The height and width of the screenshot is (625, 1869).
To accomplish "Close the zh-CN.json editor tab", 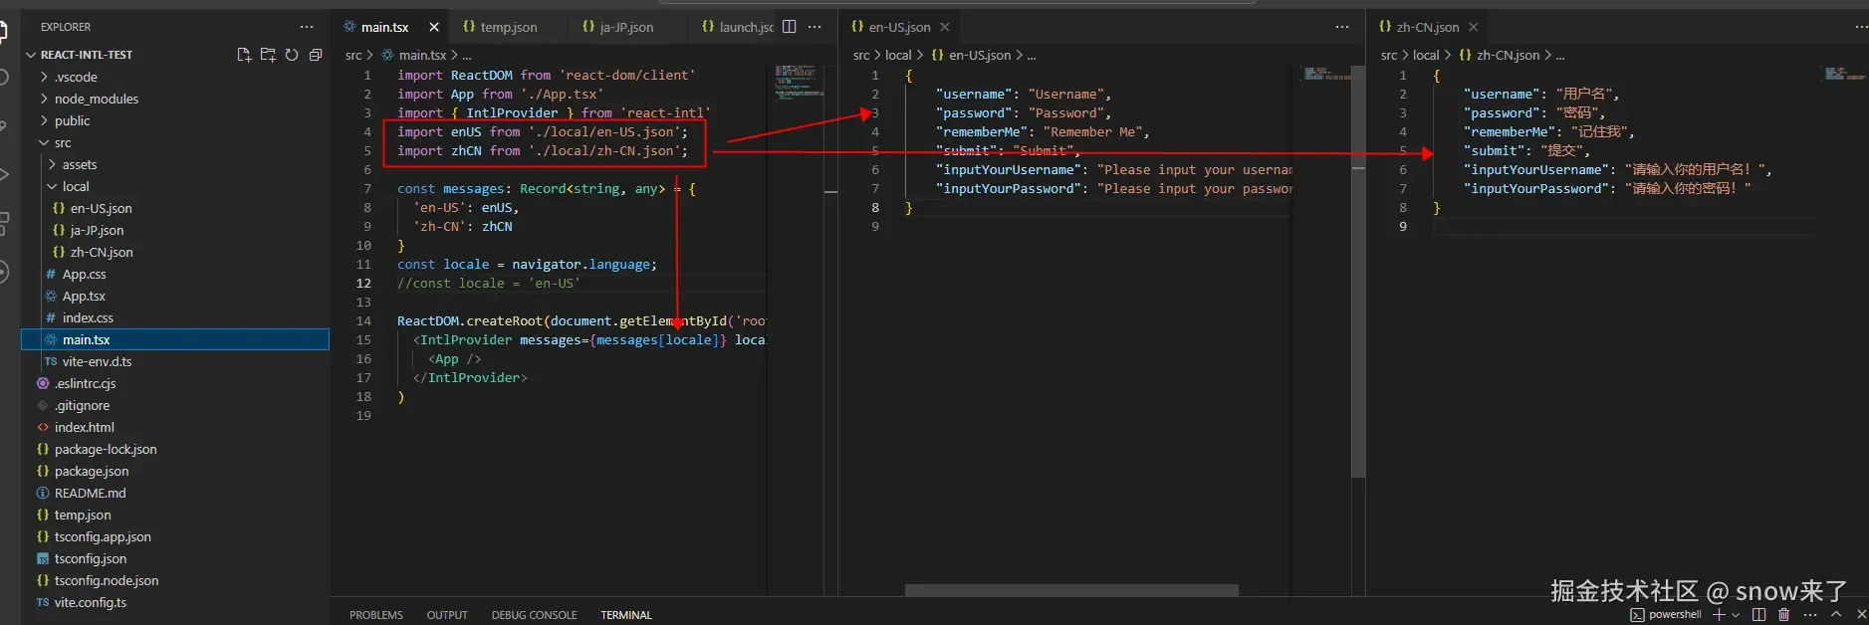I will (1473, 27).
